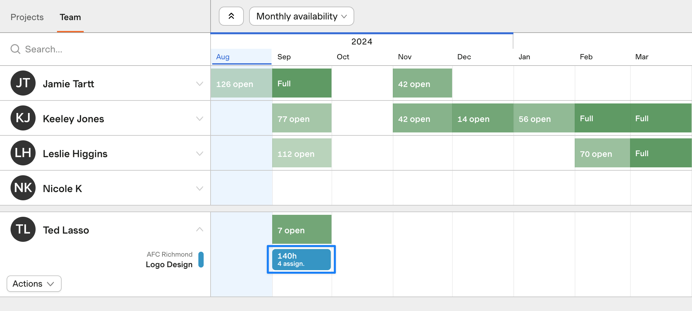Viewport: 692px width, 311px height.
Task: Click the TL avatar for Ted Lasso
Action: tap(23, 229)
